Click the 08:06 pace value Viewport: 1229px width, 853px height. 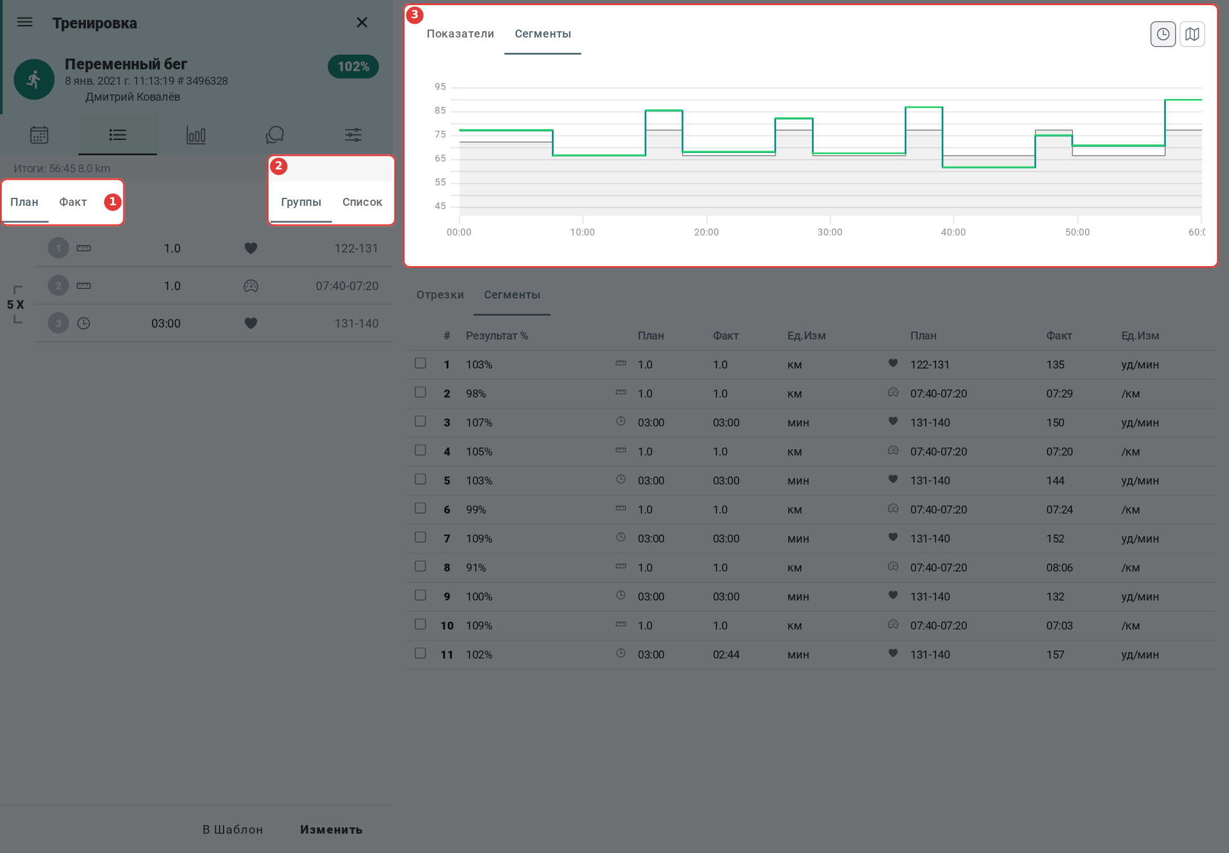[1059, 568]
